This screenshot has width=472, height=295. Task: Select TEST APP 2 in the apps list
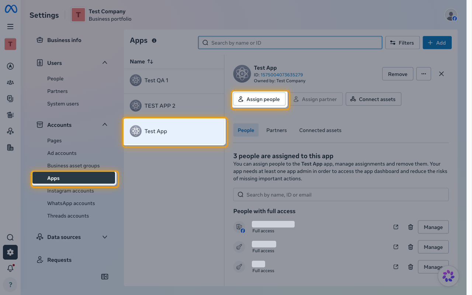pos(174,106)
